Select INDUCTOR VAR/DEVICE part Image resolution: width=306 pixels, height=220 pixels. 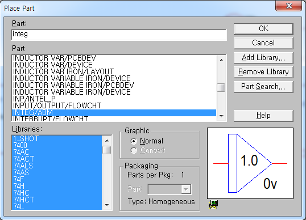pos(114,65)
